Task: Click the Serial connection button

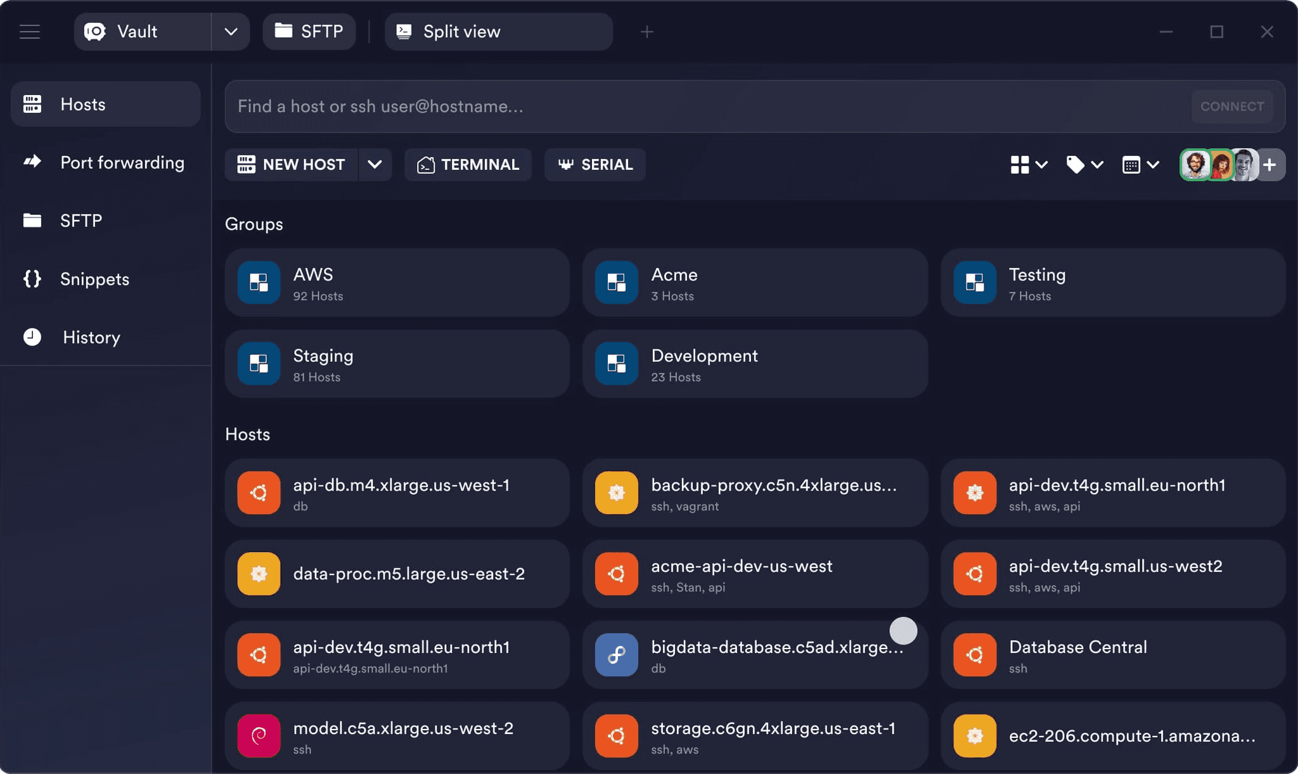Action: click(x=594, y=165)
